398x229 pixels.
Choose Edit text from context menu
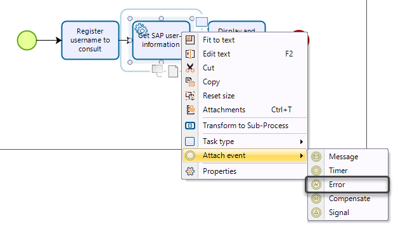coord(245,54)
